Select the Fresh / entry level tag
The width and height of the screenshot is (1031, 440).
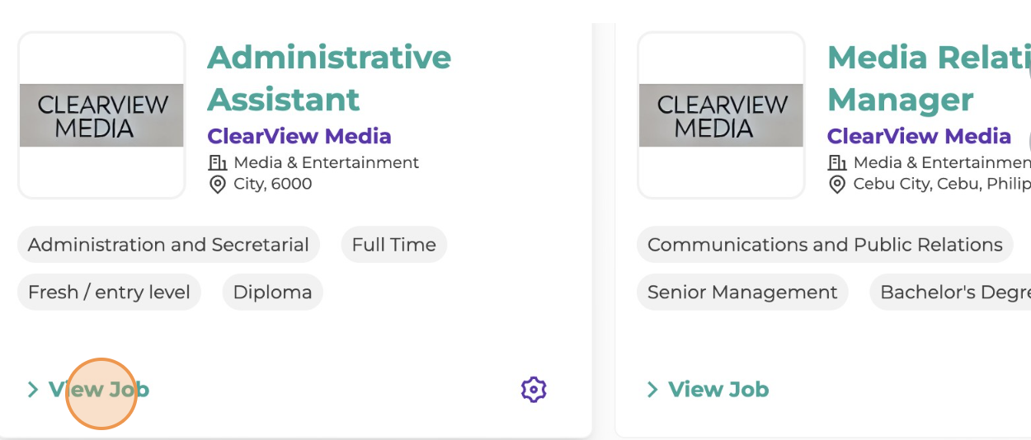coord(109,293)
